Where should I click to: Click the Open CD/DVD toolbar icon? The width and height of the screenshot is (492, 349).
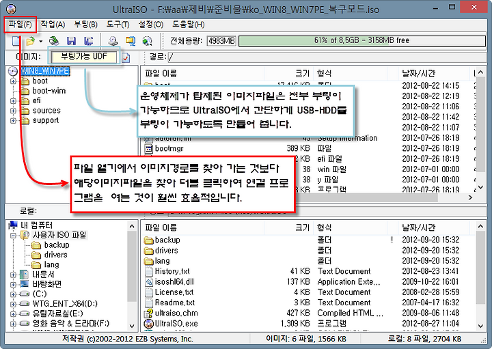54,41
